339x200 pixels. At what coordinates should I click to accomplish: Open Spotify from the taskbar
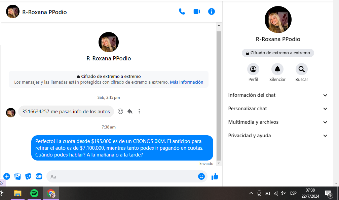34,193
